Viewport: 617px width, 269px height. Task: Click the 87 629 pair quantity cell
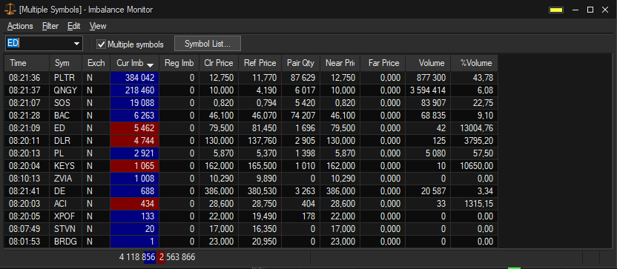(300, 78)
